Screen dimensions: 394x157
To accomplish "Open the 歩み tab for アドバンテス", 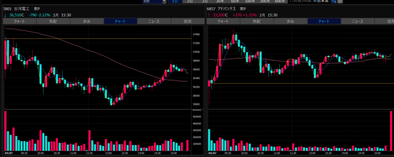I will pyautogui.click(x=290, y=21).
